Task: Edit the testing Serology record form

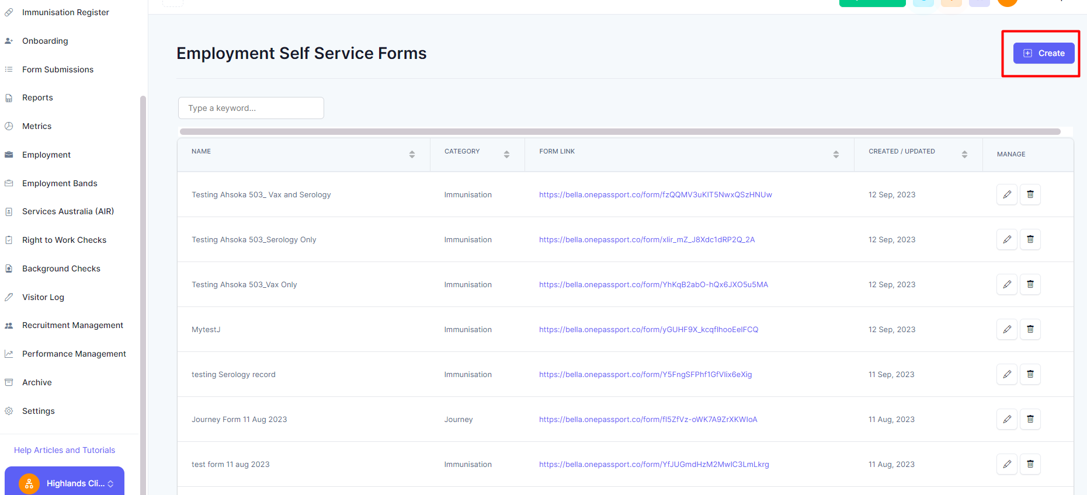Action: (1007, 374)
